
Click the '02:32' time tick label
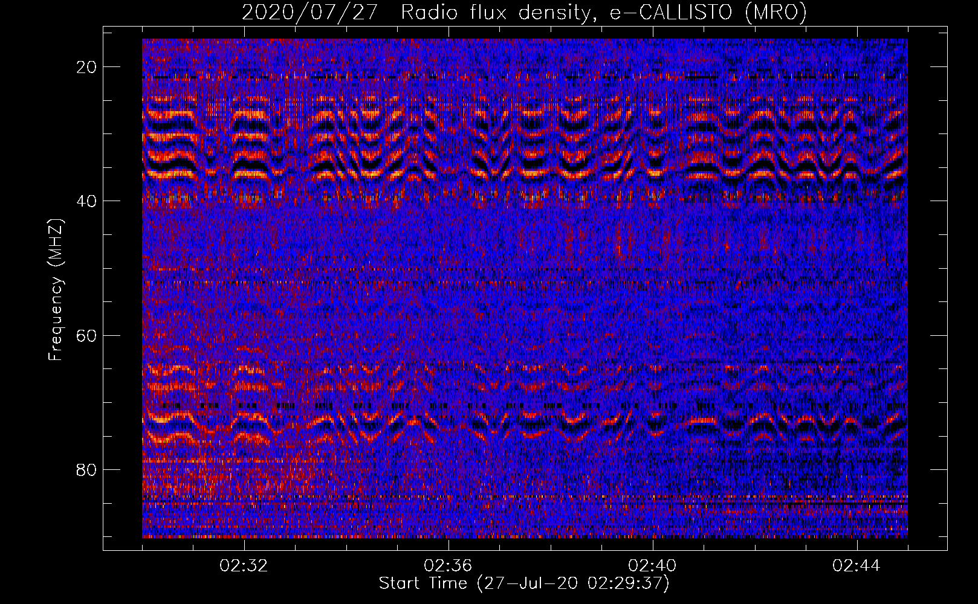coord(244,566)
